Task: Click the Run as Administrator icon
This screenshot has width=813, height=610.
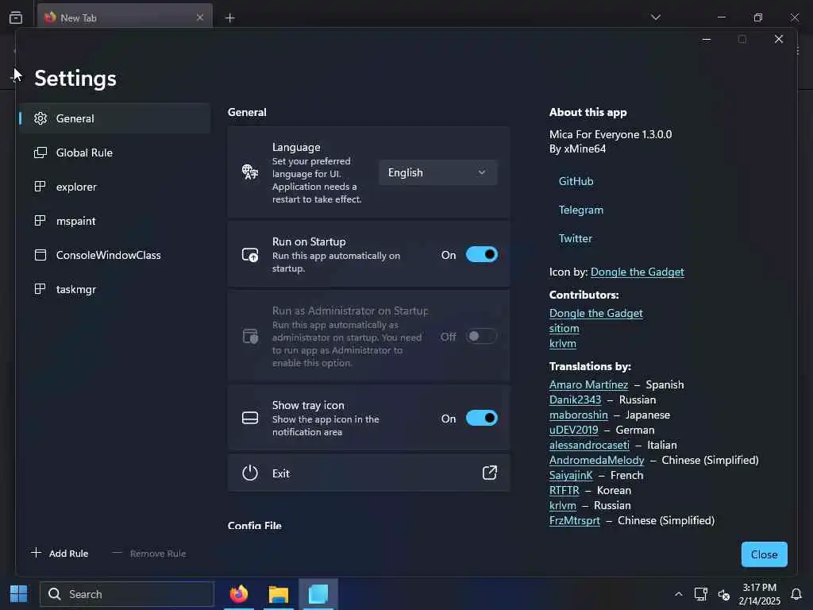Action: 250,336
